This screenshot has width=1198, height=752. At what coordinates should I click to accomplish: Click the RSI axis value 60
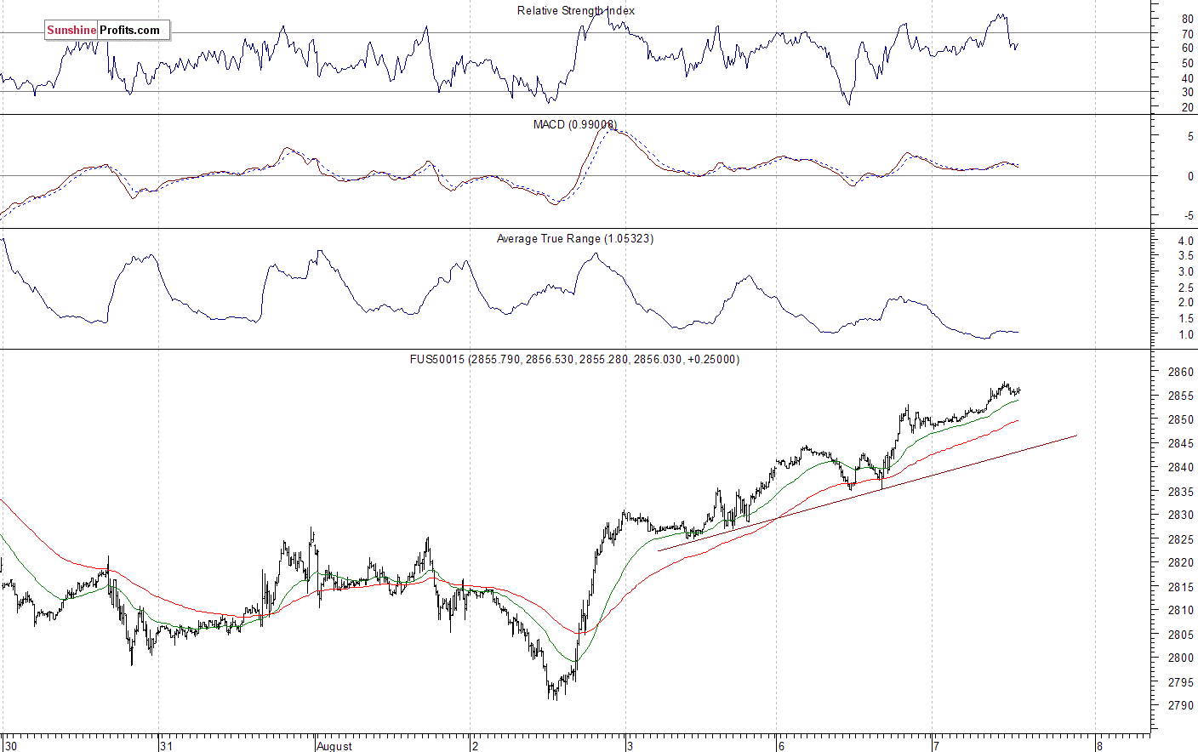[x=1187, y=48]
